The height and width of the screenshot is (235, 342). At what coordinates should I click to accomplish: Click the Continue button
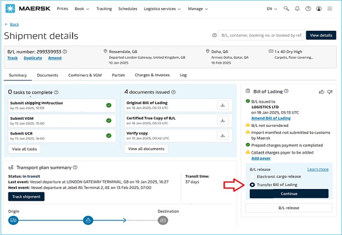point(289,194)
